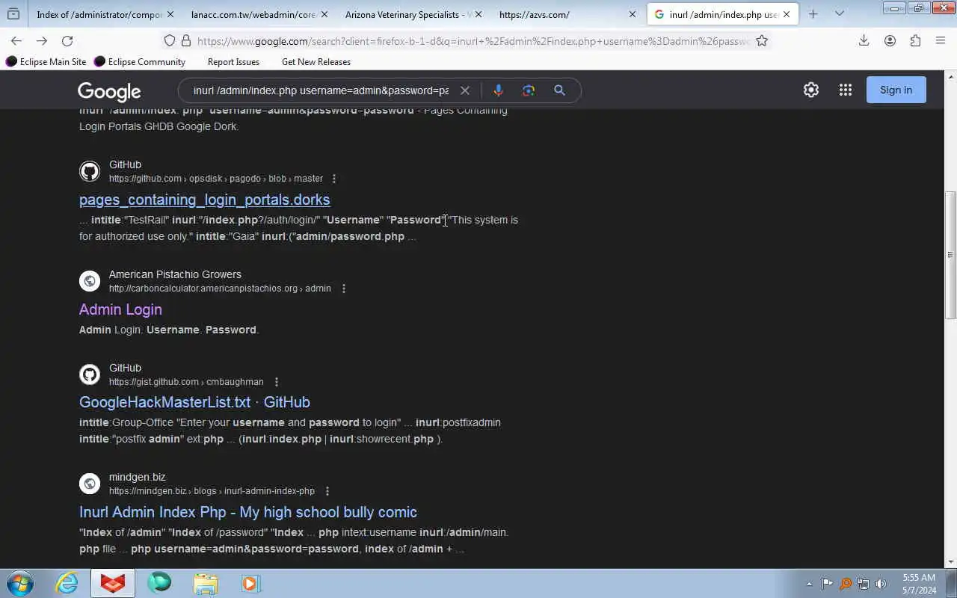
Task: Open the volume control in system tray
Action: tap(881, 584)
